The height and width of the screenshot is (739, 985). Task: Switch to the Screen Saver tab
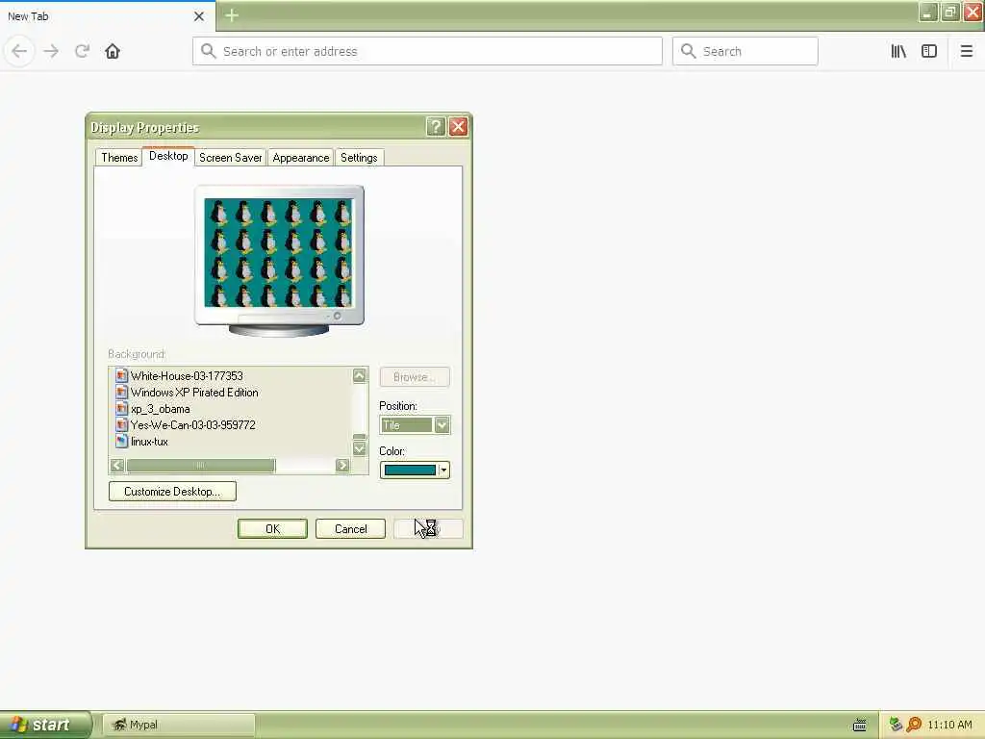click(231, 158)
